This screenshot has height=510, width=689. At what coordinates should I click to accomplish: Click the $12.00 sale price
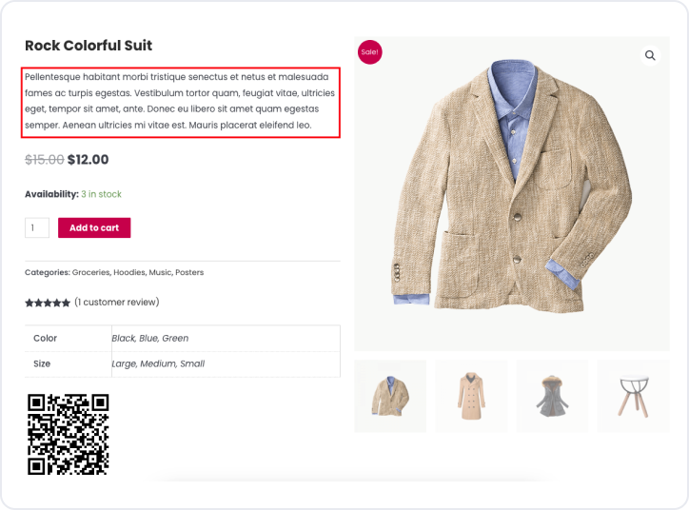pos(89,160)
